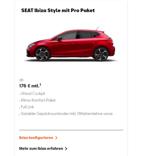
Task: Select the Virtual Cockpit feature item
Action: 33,94
